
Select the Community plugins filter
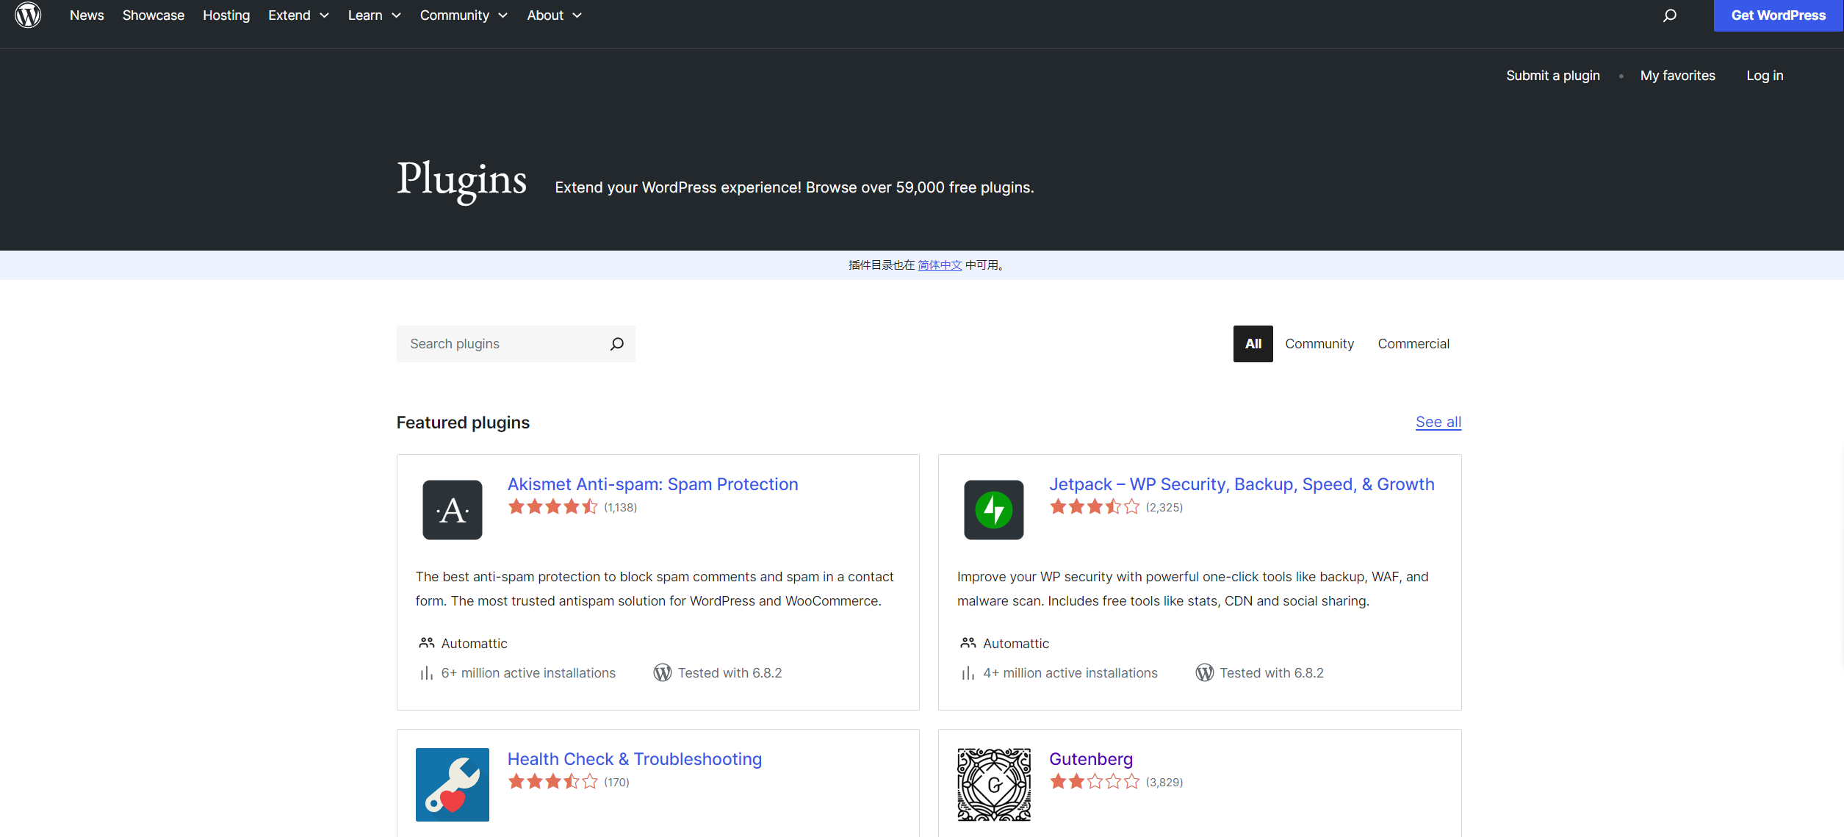point(1319,343)
